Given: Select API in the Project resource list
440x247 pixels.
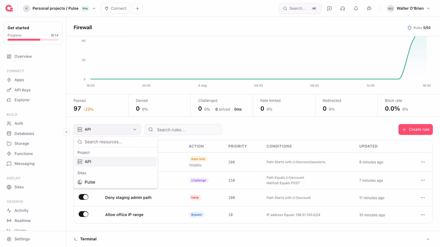Looking at the screenshot, I should (x=116, y=162).
